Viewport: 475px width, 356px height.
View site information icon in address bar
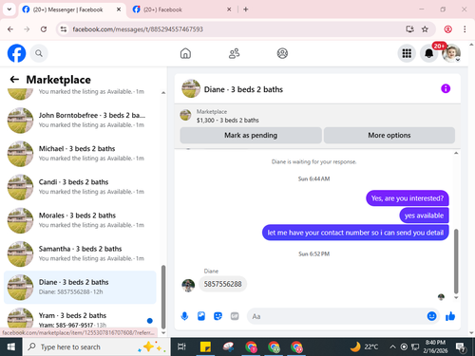(64, 29)
